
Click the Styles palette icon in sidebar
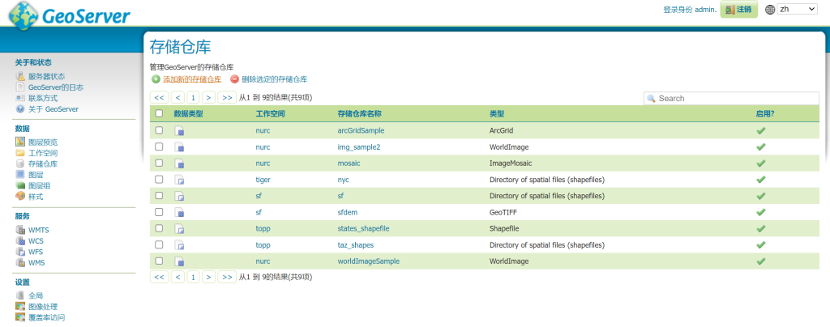pos(20,197)
